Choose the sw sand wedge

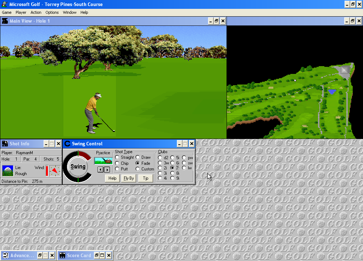188,163
